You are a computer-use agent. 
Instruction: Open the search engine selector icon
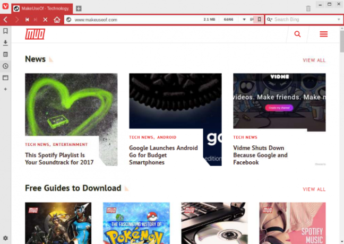(x=270, y=20)
